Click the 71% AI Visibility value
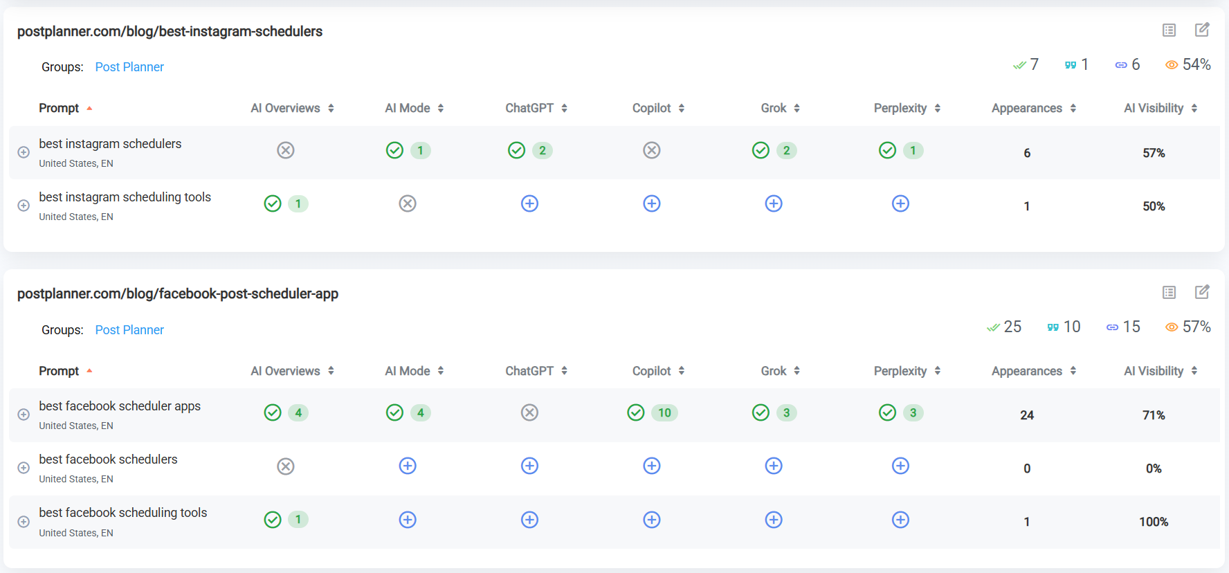The height and width of the screenshot is (573, 1229). tap(1154, 415)
